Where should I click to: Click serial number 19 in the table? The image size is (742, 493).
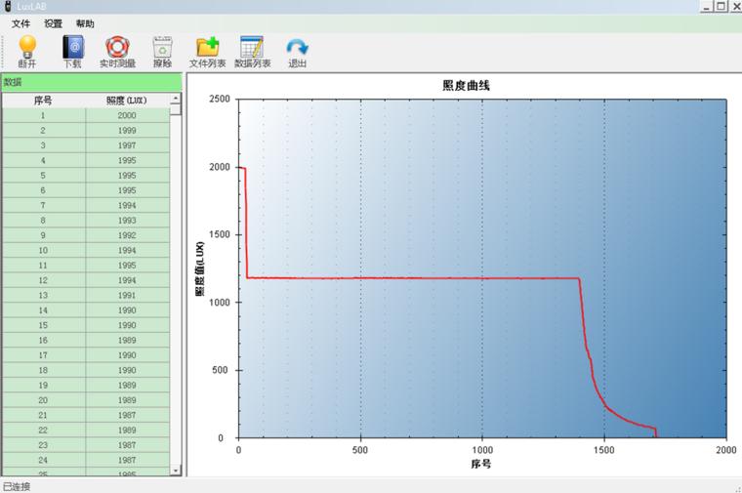tap(43, 386)
